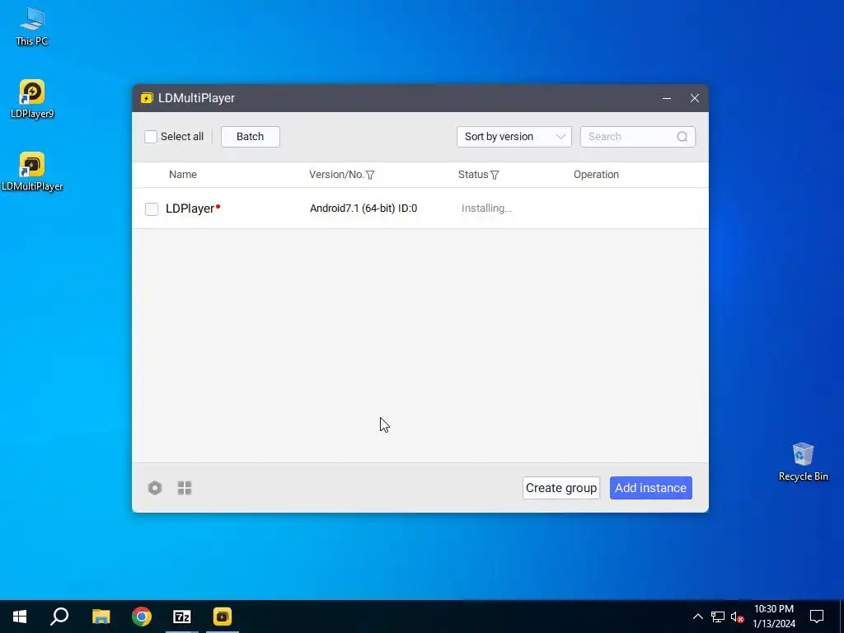The image size is (844, 633).
Task: Open the Windows Start menu
Action: pos(20,617)
